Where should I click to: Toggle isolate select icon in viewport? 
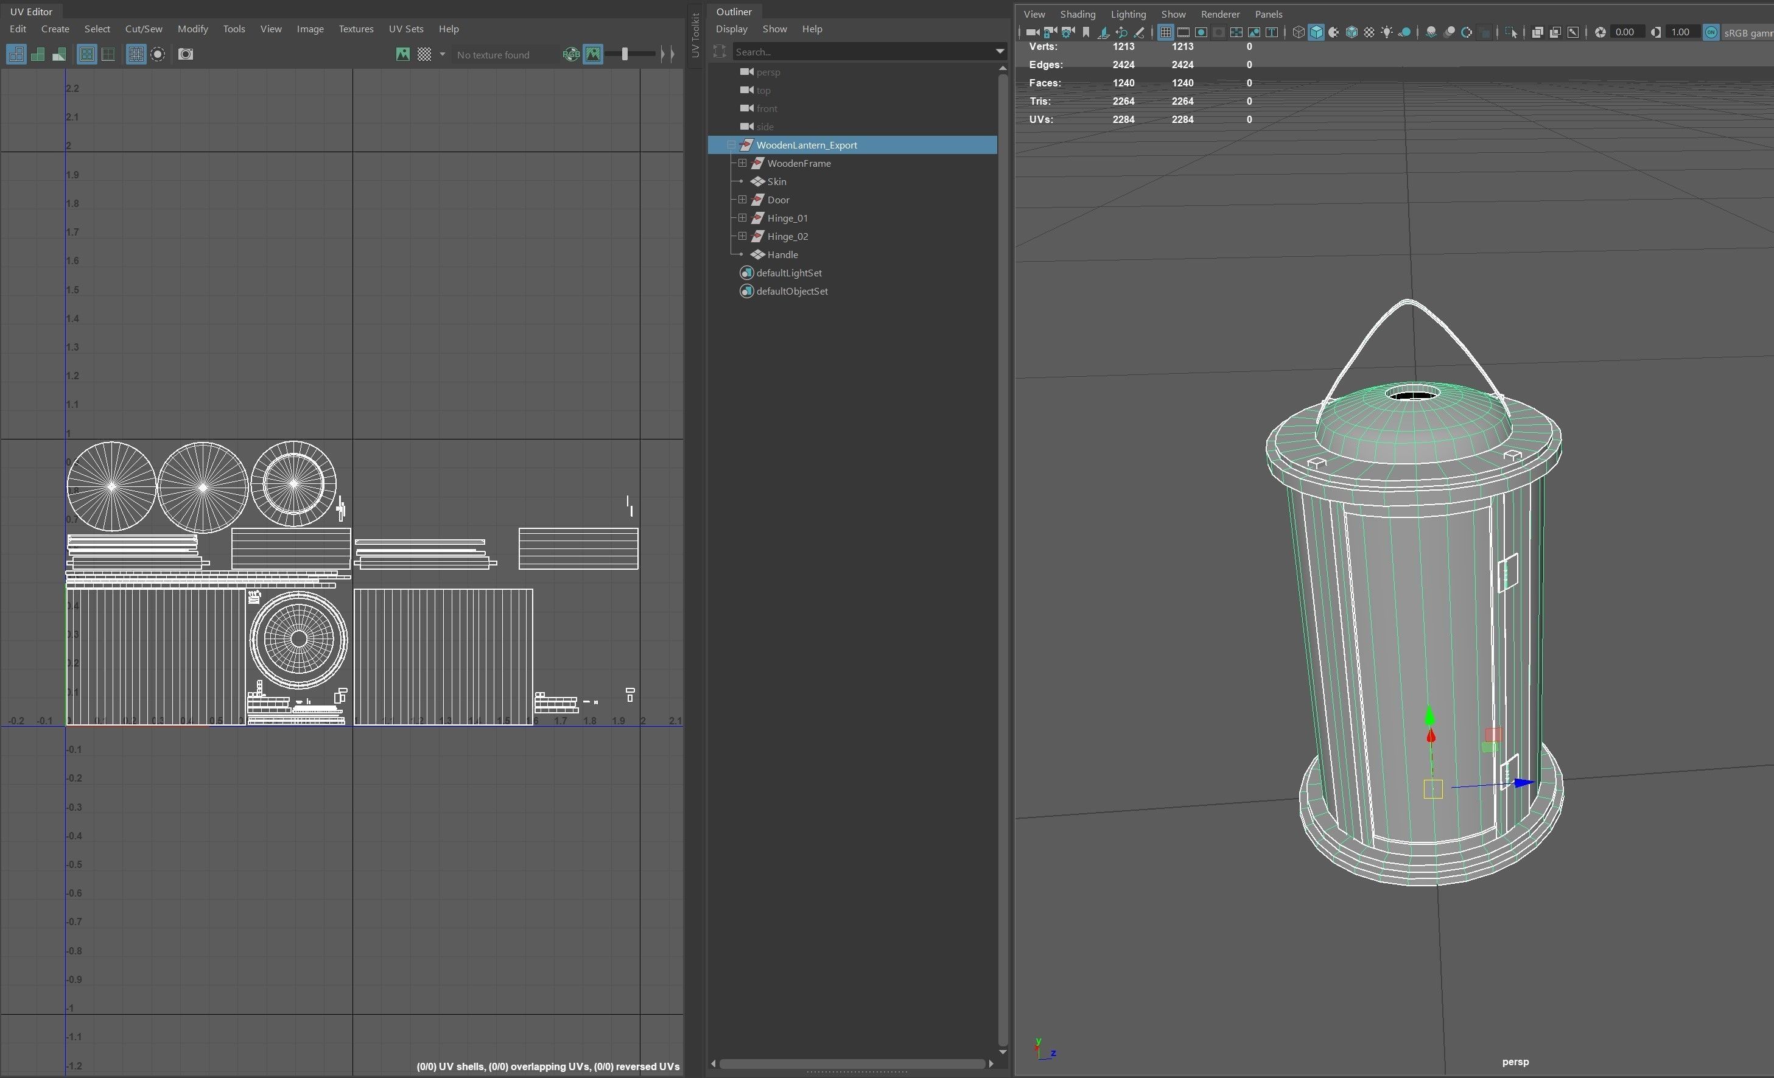[1511, 32]
